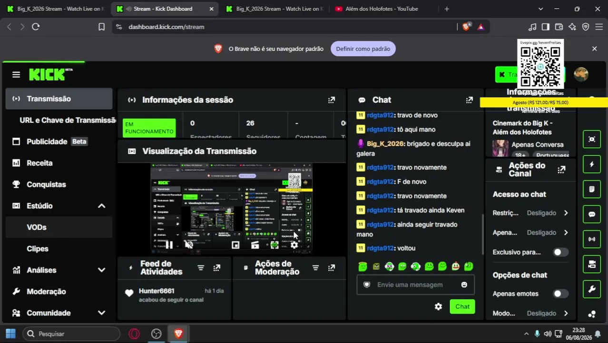Open Brave VPN shield icon
Viewport: 608px width, 343px height.
tap(586, 27)
